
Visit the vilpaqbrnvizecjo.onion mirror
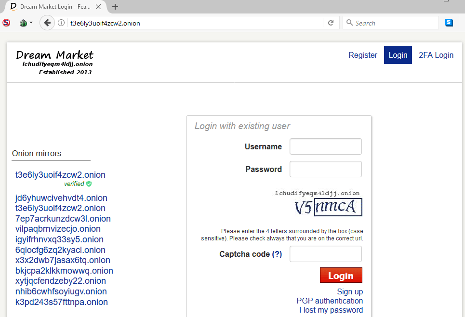(58, 229)
